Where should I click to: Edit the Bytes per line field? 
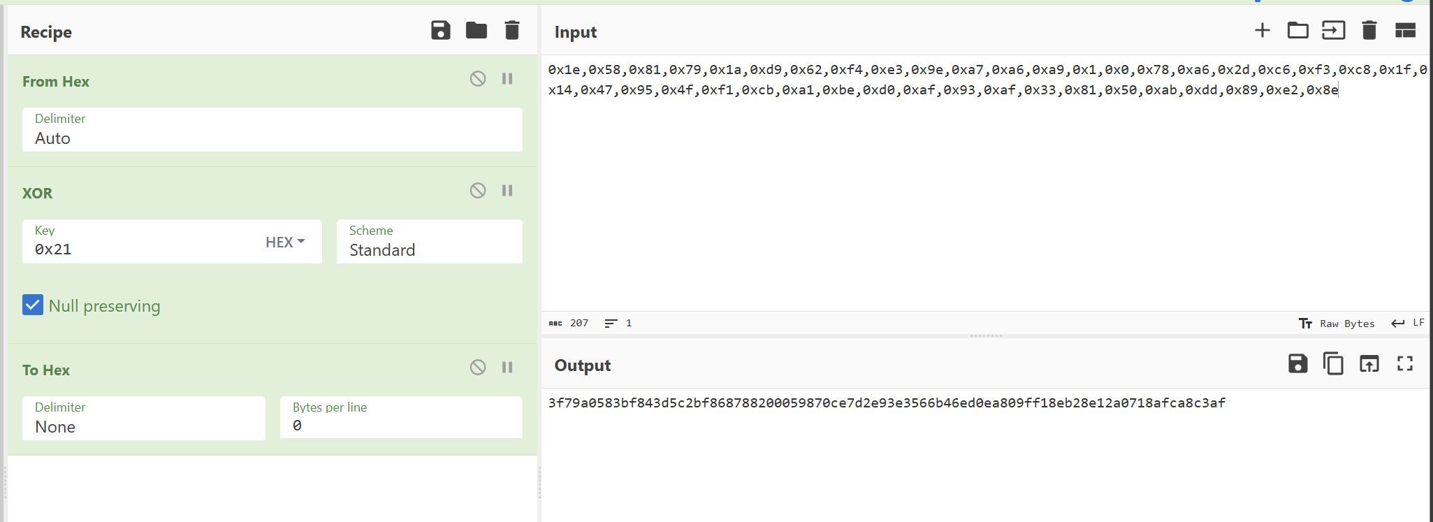pos(401,417)
